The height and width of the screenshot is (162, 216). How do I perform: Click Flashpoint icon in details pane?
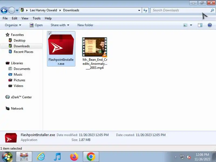click(11, 138)
